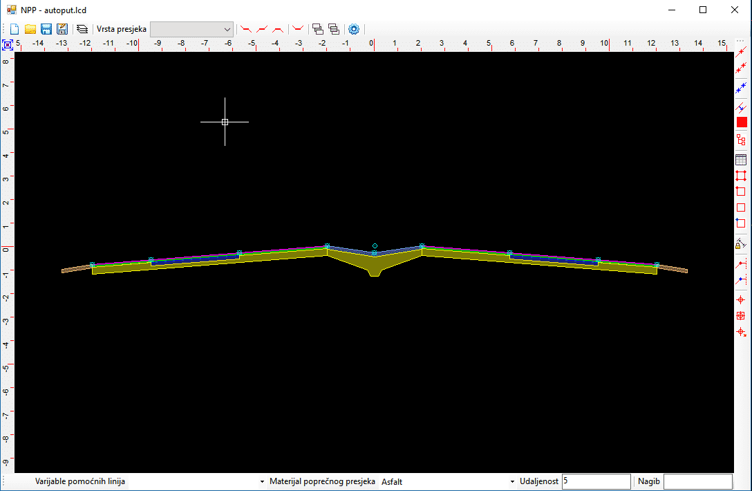Screen dimensions: 752x491
Task: Click the zoom extents icon at ruler corner
Action: (x=8, y=45)
